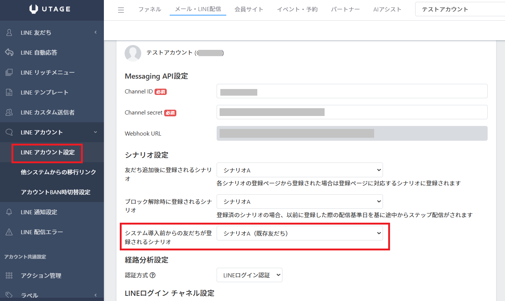505x301 pixels.
Task: Click the 認証方式 help question mark icon
Action: tap(152, 275)
